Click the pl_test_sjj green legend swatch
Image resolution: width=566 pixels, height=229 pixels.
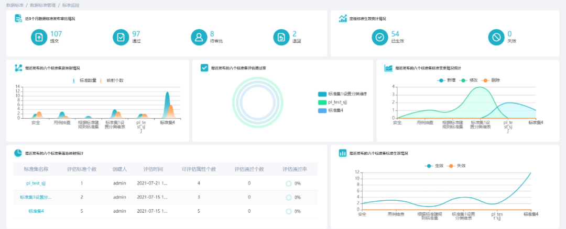[x=322, y=102]
